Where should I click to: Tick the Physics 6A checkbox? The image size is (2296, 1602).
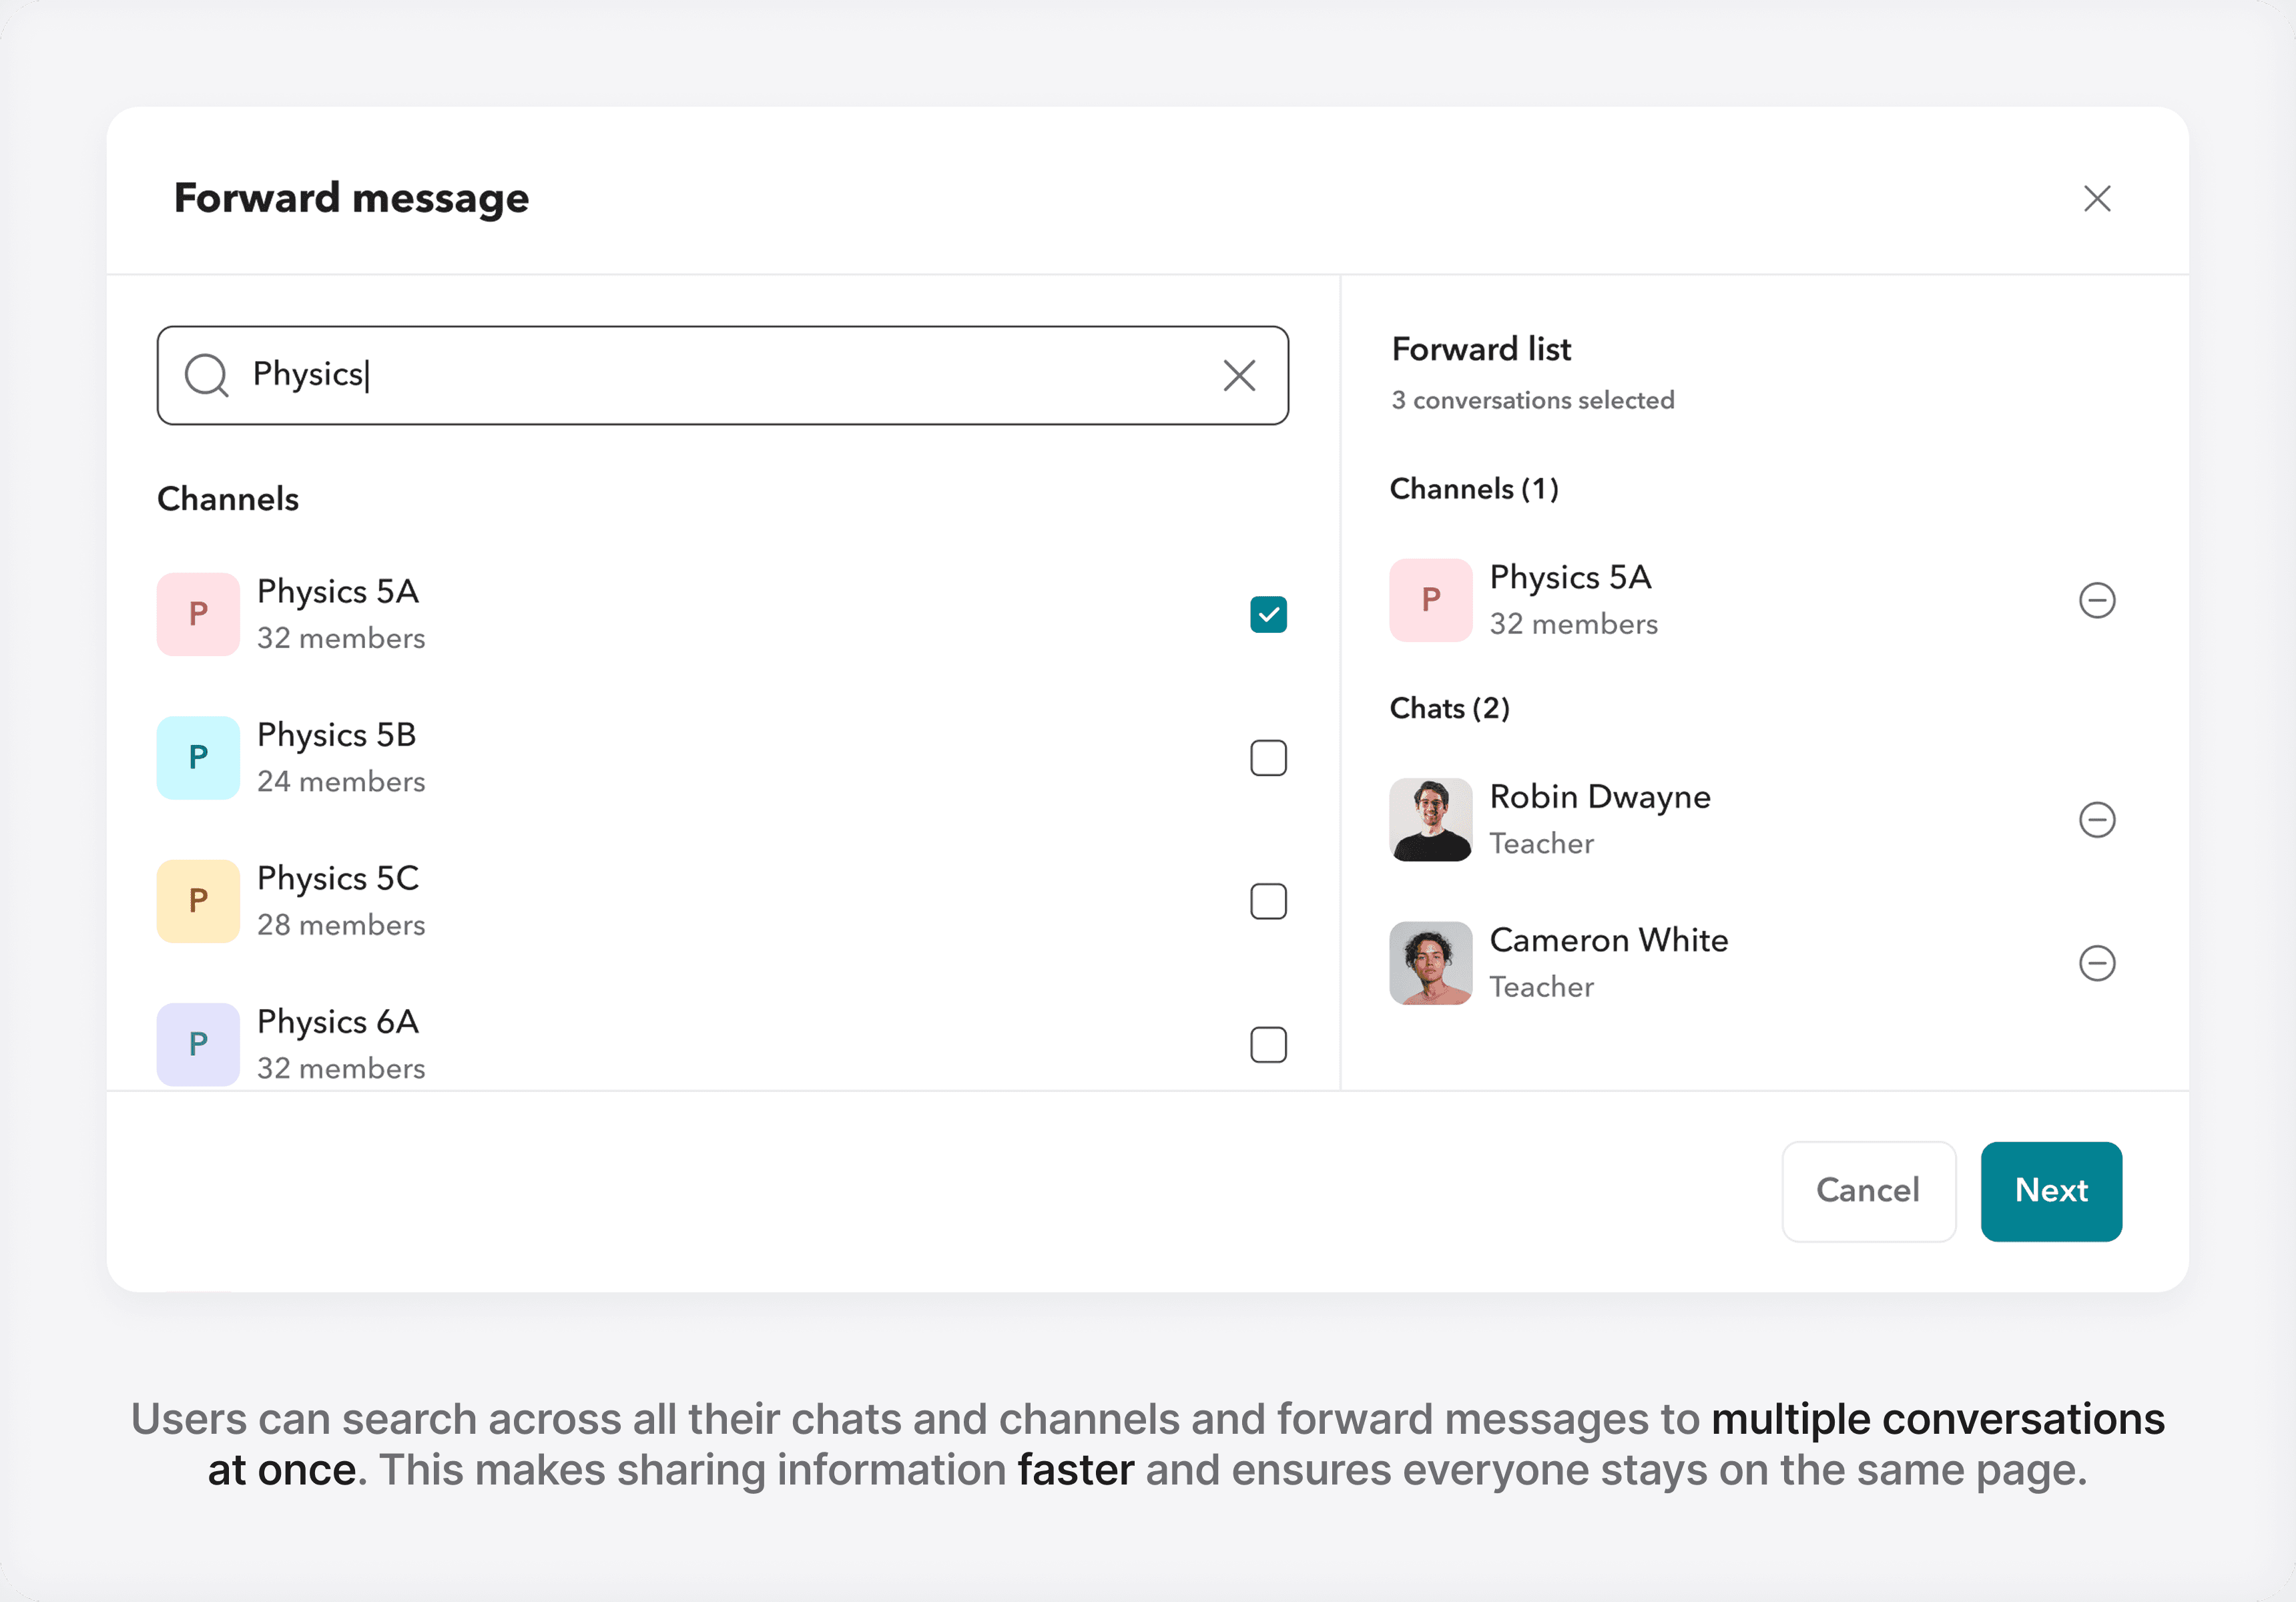tap(1268, 1045)
